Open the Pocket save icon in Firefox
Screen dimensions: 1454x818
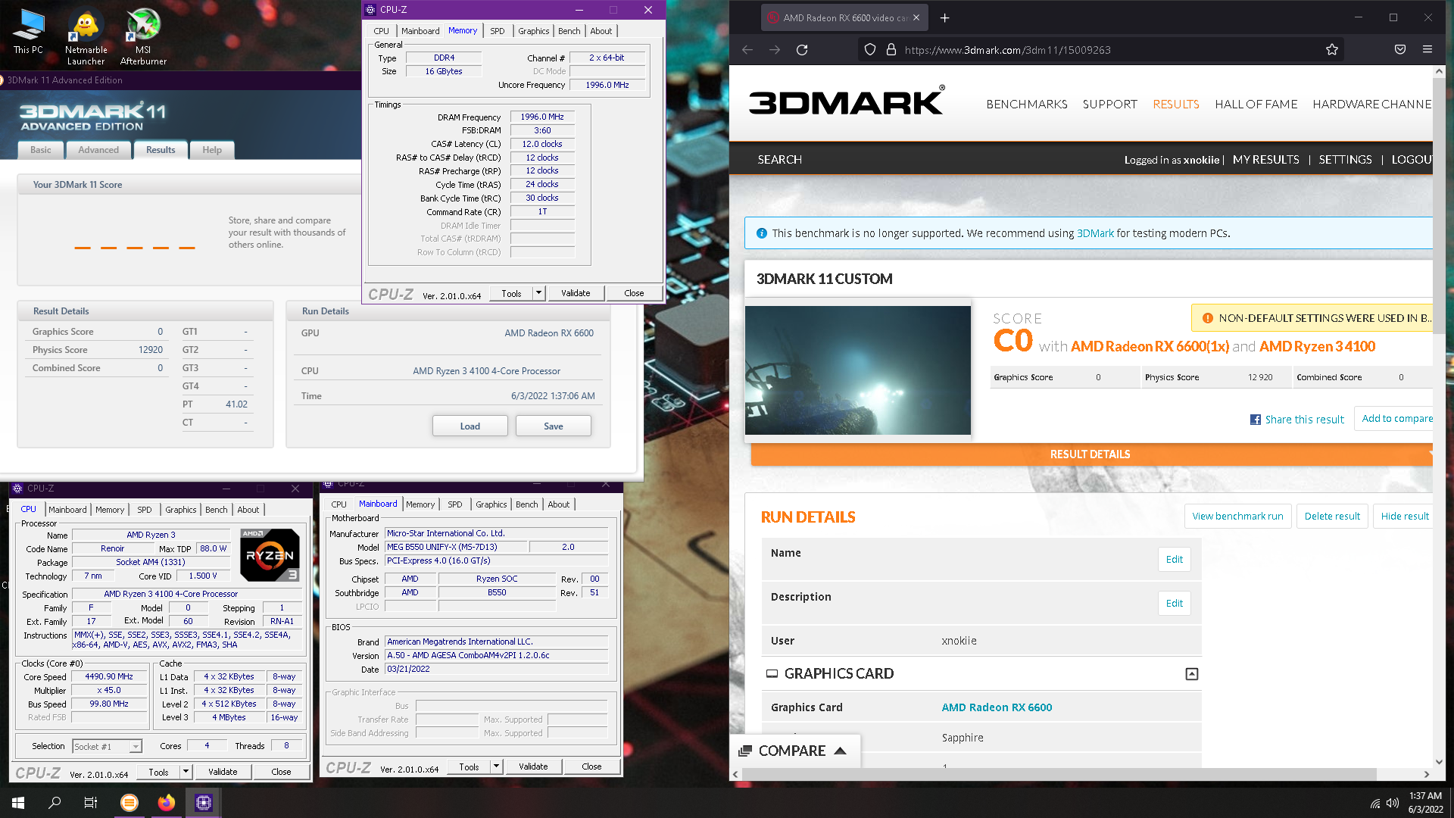click(x=1400, y=50)
